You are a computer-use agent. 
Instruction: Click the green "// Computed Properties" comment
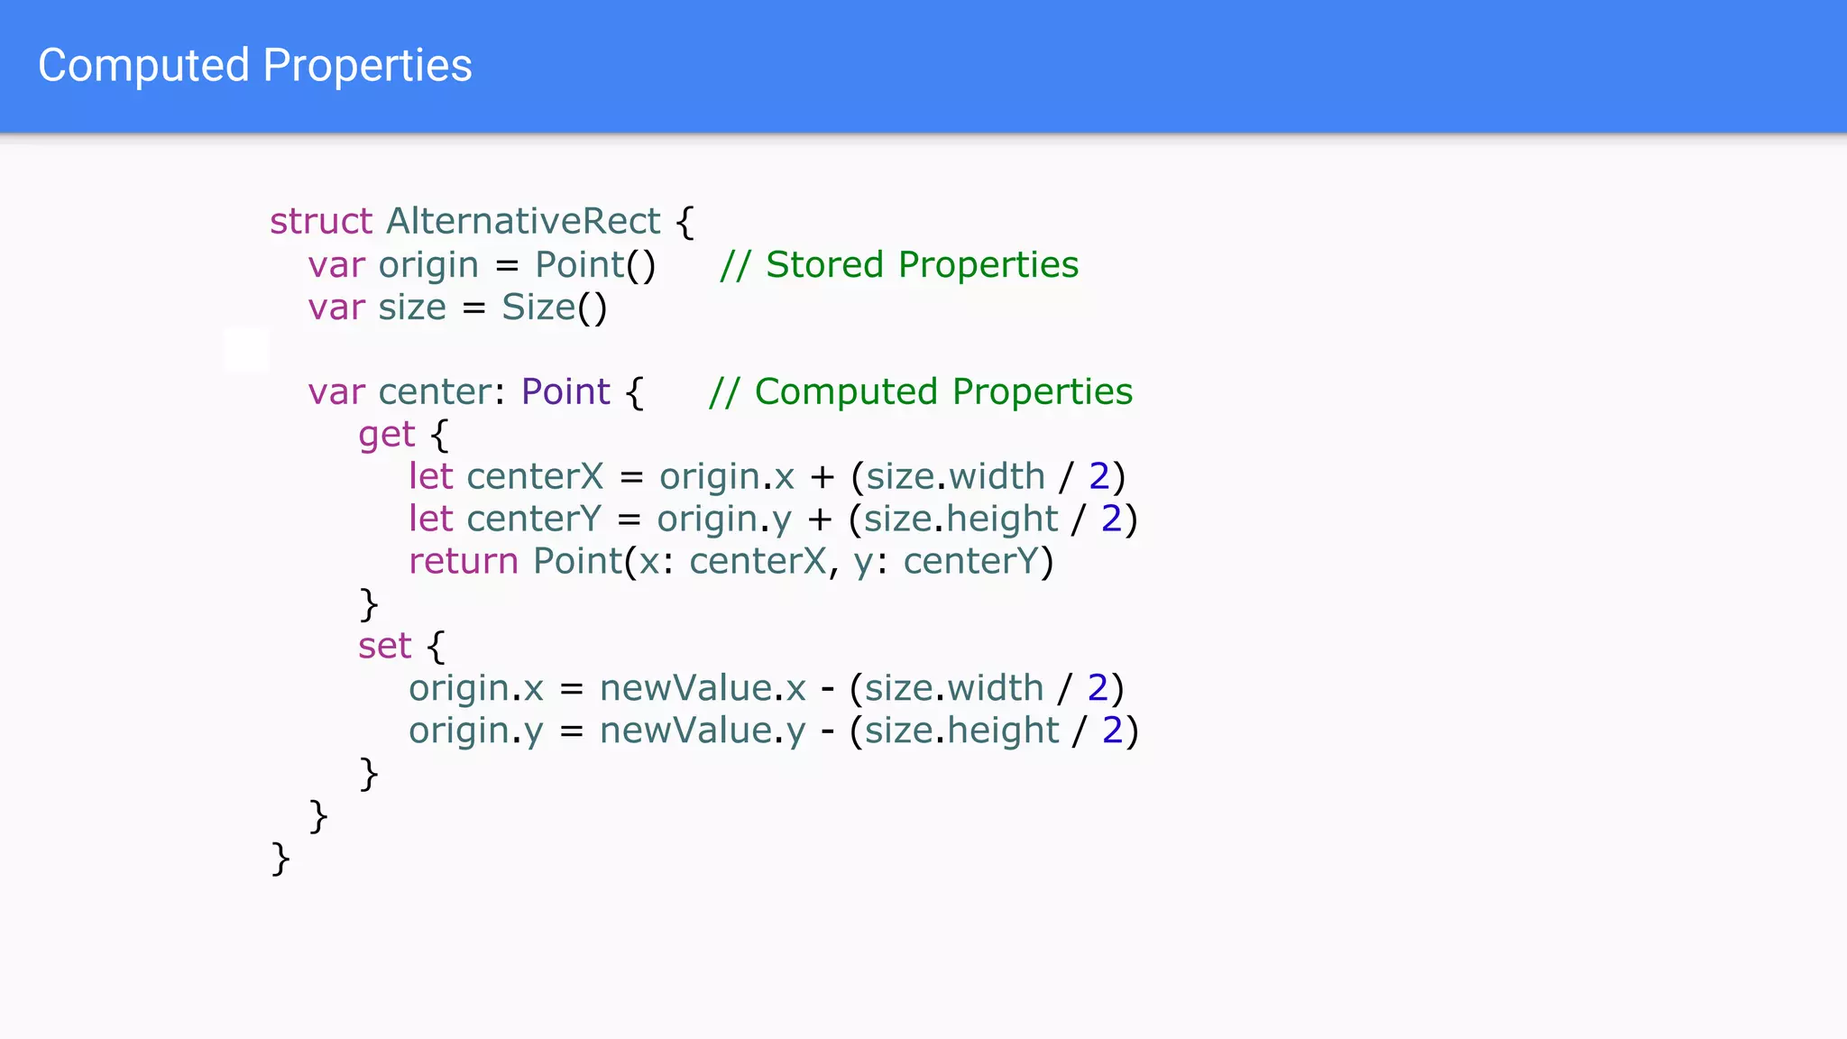921,392
